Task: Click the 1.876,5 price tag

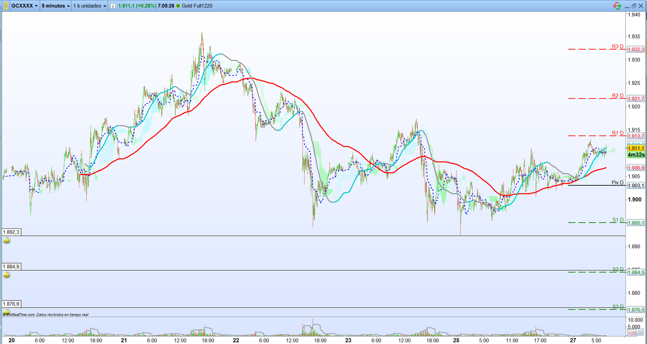Action: 636,310
